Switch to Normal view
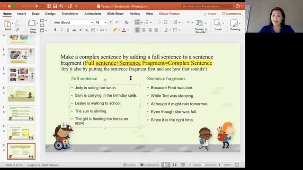Image resolution: width=303 pixels, height=170 pixels. coord(166,165)
